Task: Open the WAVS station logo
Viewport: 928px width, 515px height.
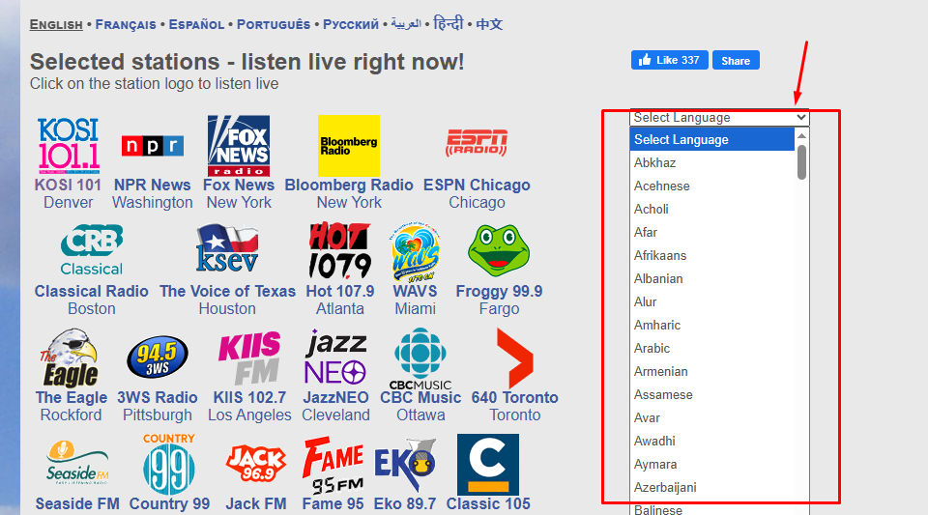Action: (x=415, y=251)
